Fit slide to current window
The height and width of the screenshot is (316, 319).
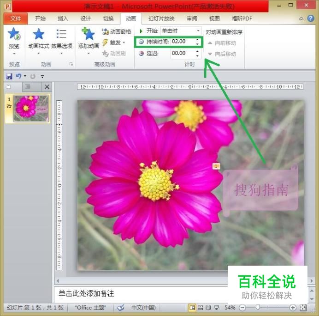(x=303, y=308)
